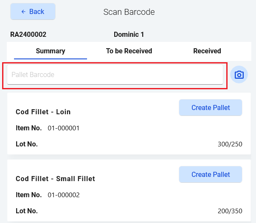256x223 pixels.
Task: Click Lot No. label in Small Fillet card
Action: pyautogui.click(x=27, y=211)
